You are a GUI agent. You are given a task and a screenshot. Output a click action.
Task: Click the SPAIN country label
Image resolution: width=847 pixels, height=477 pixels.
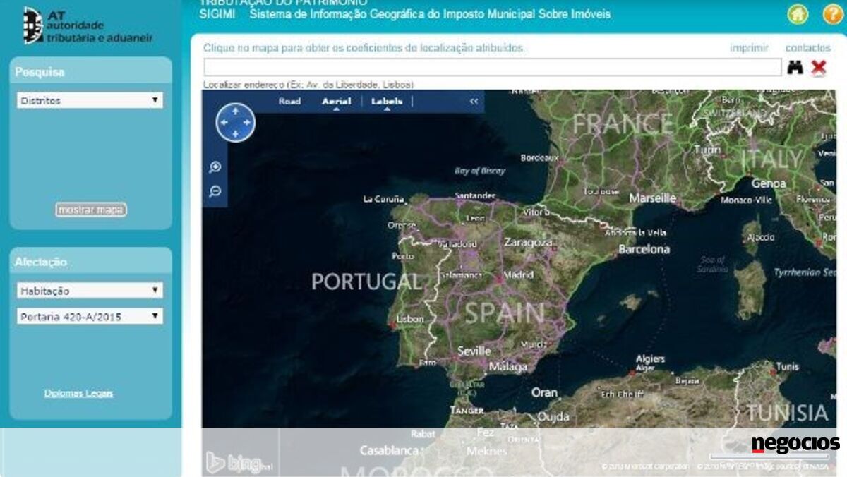pos(505,313)
